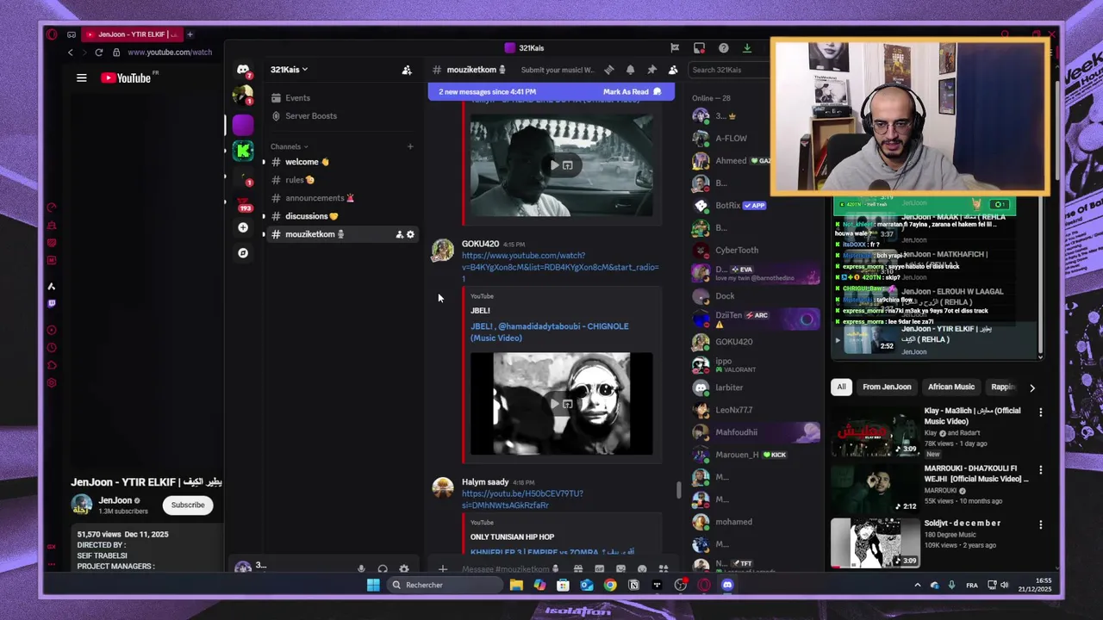Open Discord direct messages home icon

[x=243, y=70]
